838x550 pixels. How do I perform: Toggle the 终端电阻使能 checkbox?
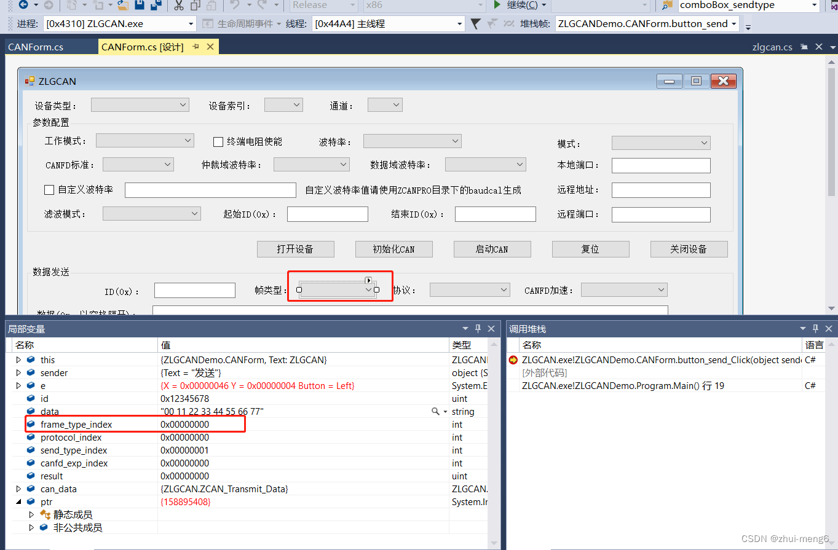tap(218, 142)
